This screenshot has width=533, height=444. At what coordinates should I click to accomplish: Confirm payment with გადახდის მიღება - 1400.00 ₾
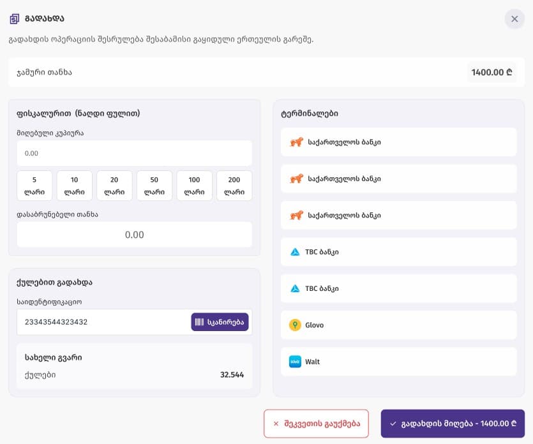pyautogui.click(x=453, y=423)
